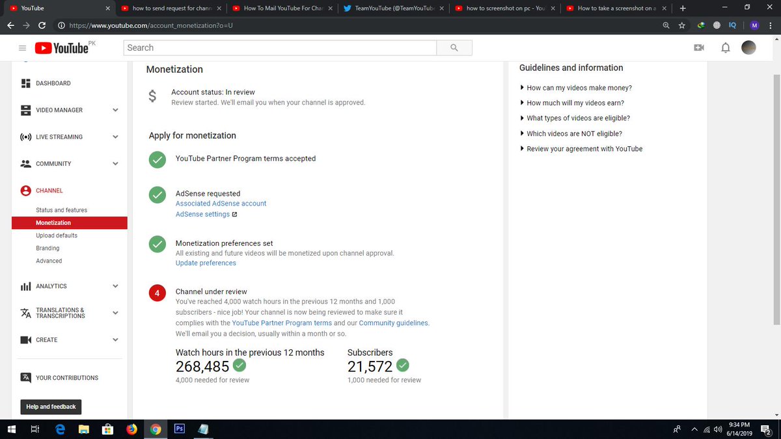
Task: Click the Video Manager sidebar icon
Action: click(26, 110)
